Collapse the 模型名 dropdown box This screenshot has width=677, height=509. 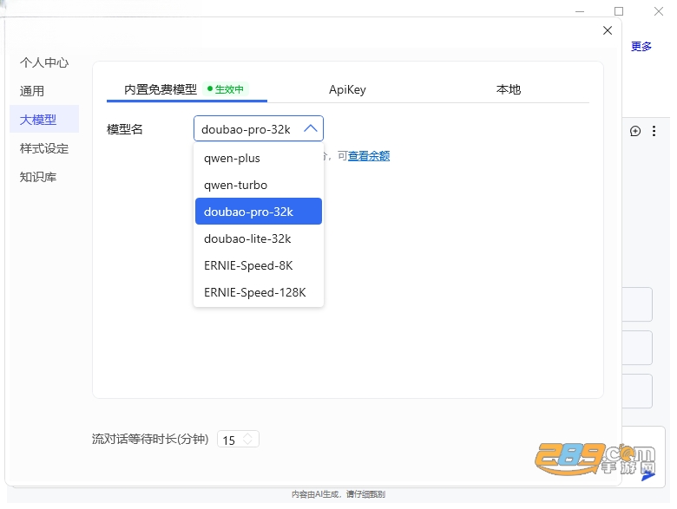258,128
